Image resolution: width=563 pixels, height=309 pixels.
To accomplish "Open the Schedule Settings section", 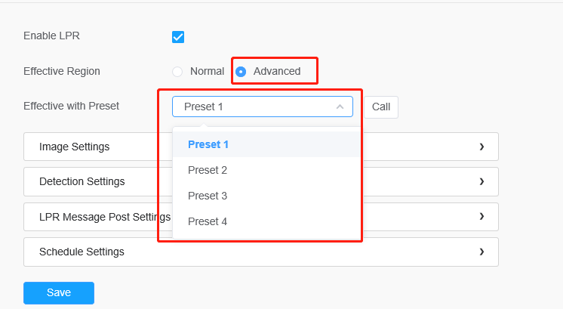I will pyautogui.click(x=261, y=252).
